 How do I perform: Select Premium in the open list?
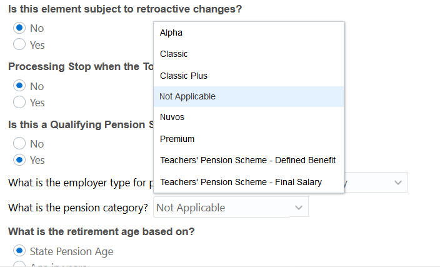177,139
